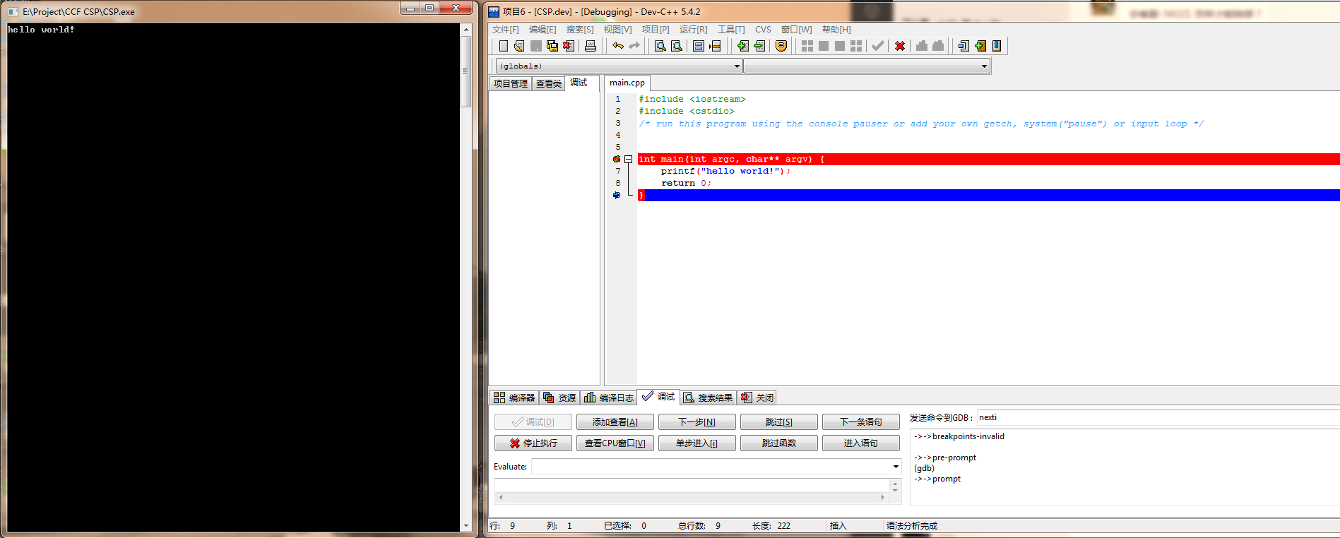Image resolution: width=1340 pixels, height=538 pixels.
Task: Click the Find magnifier icon
Action: click(660, 46)
